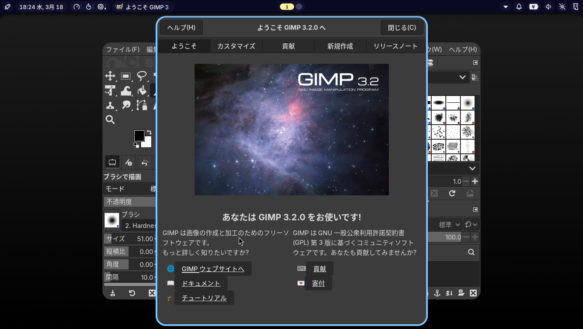Open the GIMP Help (ヘルプ) menu in menu bar
The height and width of the screenshot is (329, 583).
(x=463, y=49)
